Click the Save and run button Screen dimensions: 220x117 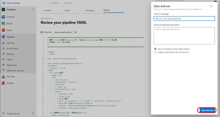[207, 110]
